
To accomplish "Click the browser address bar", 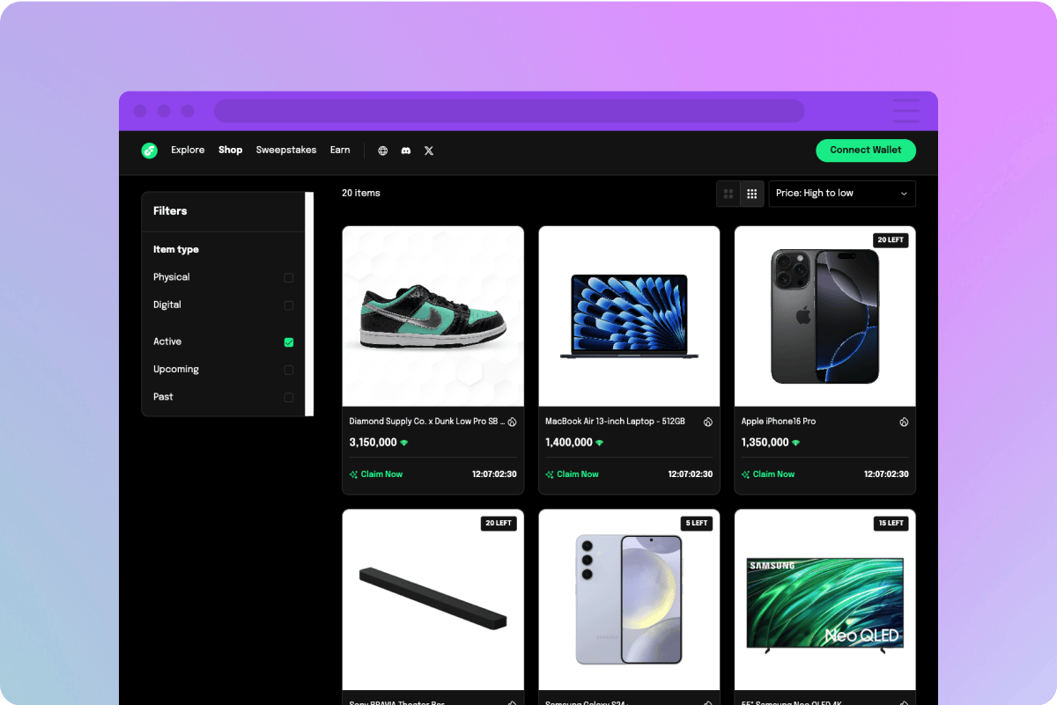I will tap(509, 111).
